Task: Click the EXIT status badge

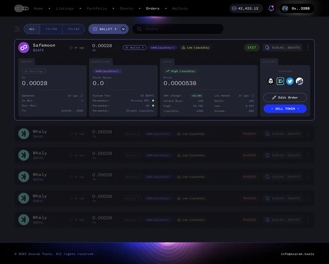Action: coord(252,48)
